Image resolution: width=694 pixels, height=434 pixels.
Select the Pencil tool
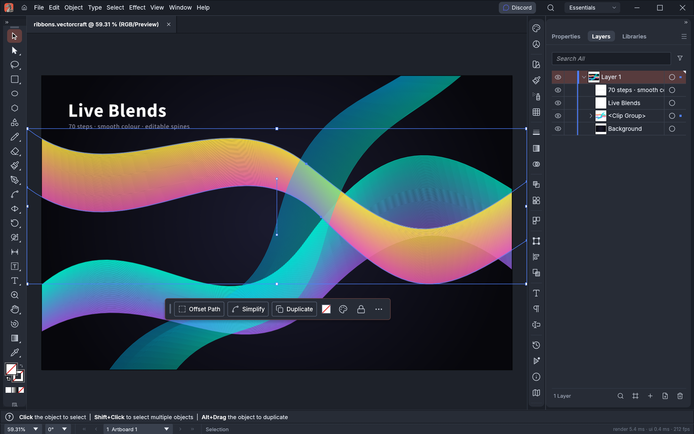(14, 137)
